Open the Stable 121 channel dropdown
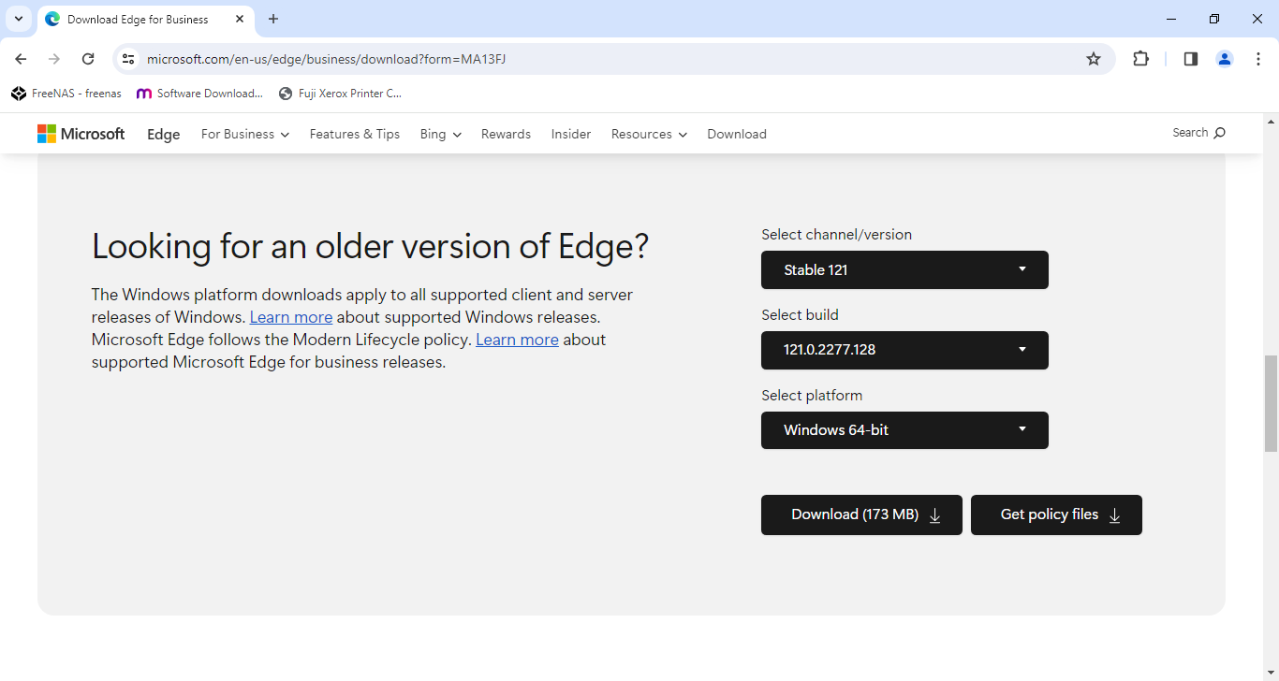 coord(904,269)
